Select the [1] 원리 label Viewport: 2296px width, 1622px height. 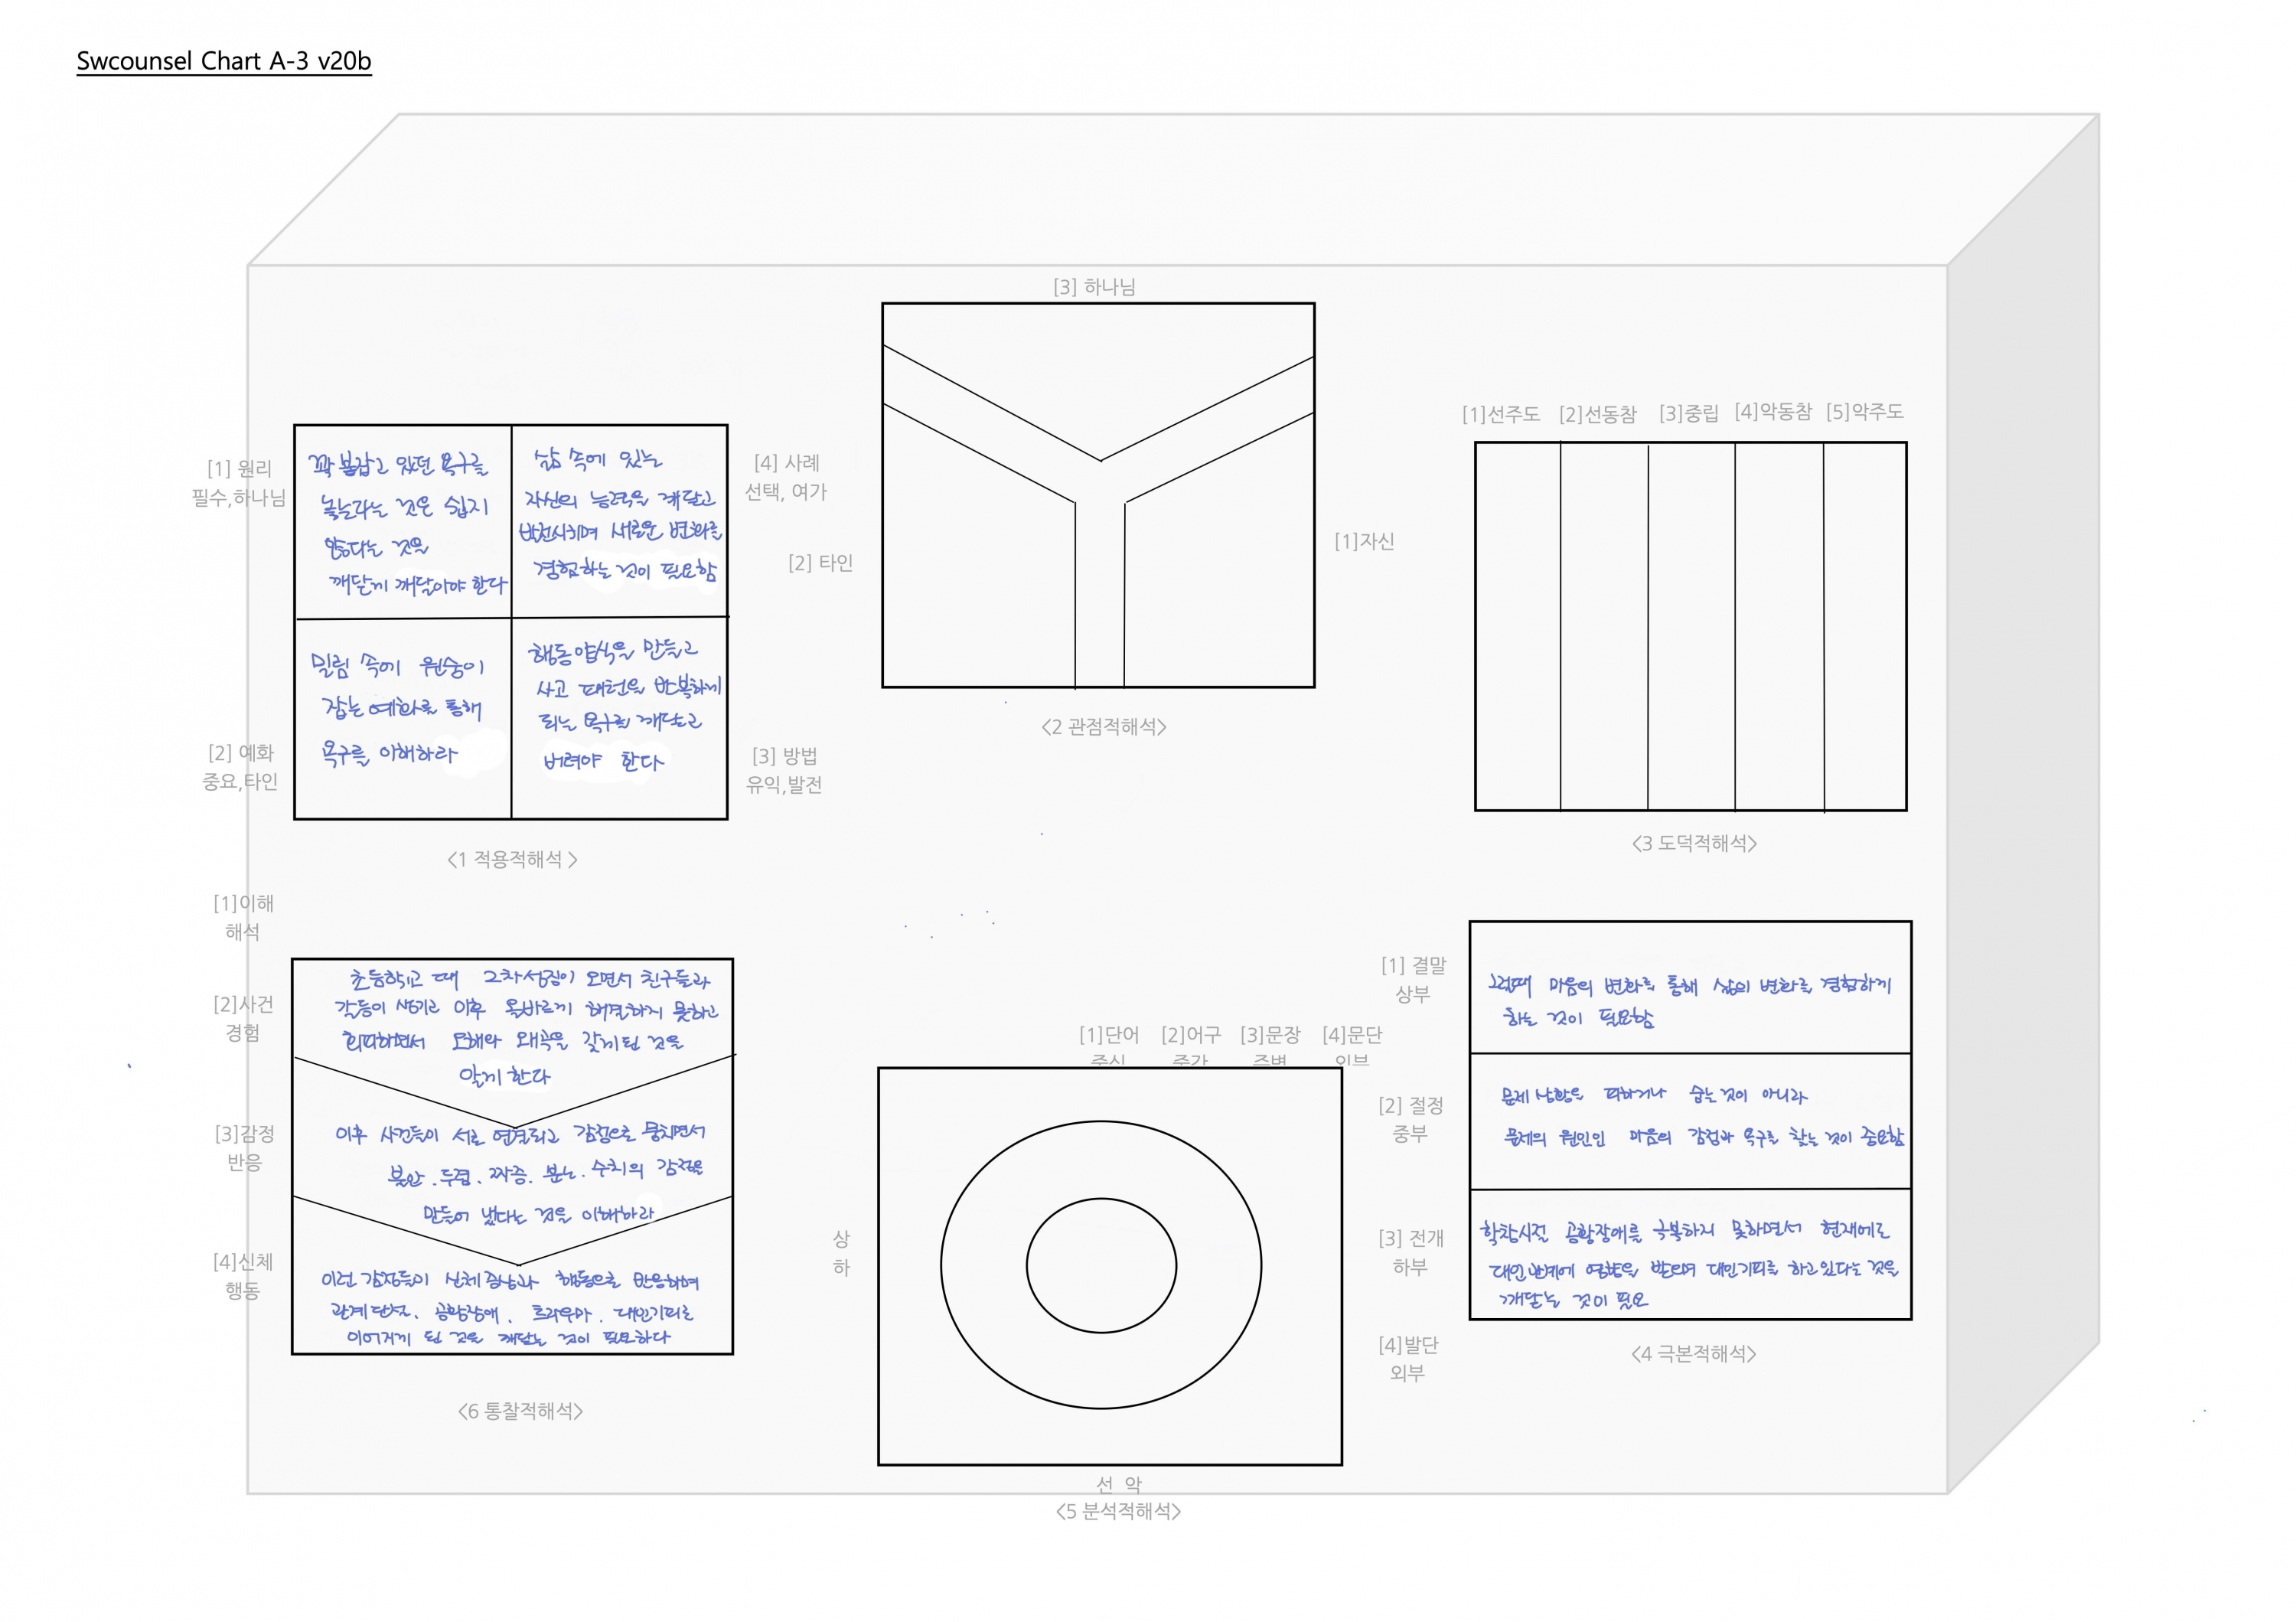pos(239,468)
